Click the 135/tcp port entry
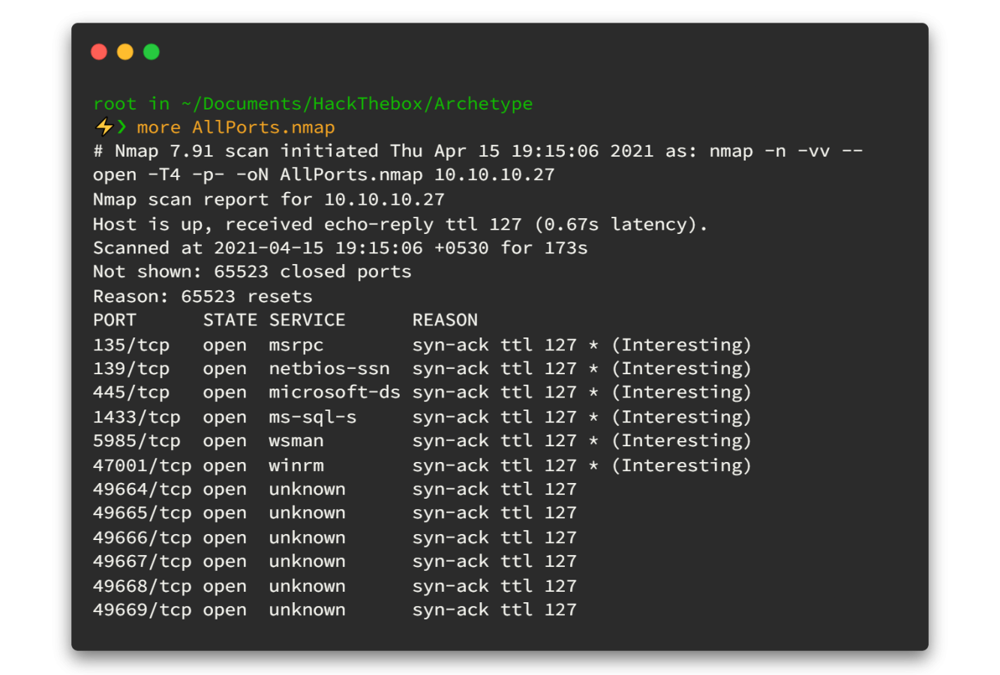The width and height of the screenshot is (1000, 675). [x=131, y=345]
